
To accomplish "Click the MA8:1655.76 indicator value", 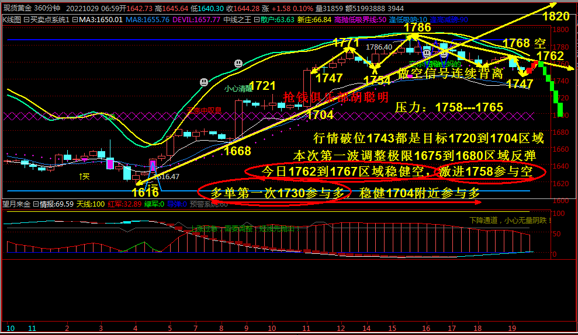I will point(147,19).
